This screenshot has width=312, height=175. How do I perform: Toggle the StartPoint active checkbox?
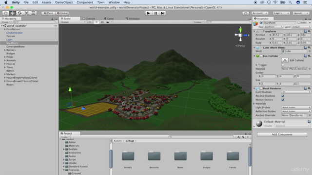point(261,23)
